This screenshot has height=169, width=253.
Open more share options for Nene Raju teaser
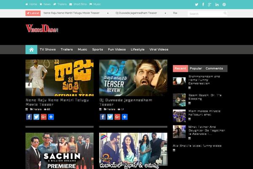click(51, 117)
